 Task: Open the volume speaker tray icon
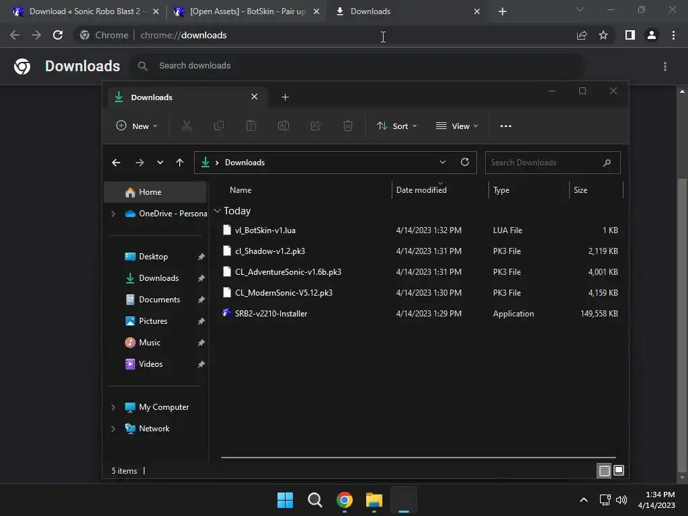(621, 500)
